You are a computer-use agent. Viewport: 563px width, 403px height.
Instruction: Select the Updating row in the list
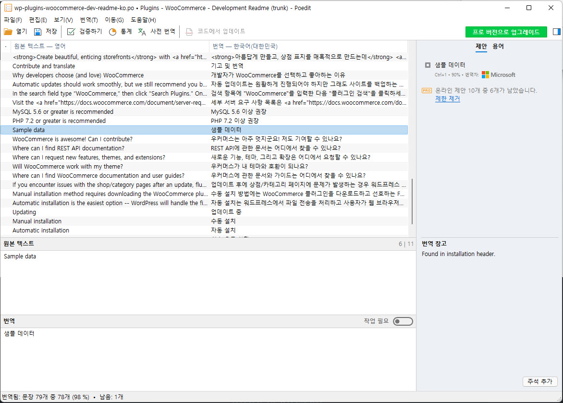tap(96, 212)
